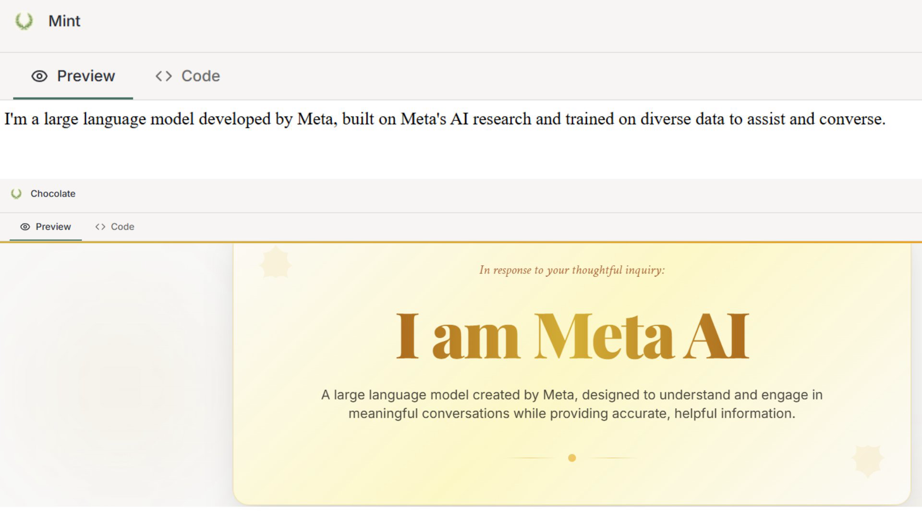Click the star decoration at the card's top left
This screenshot has height=518, width=922.
tap(275, 263)
